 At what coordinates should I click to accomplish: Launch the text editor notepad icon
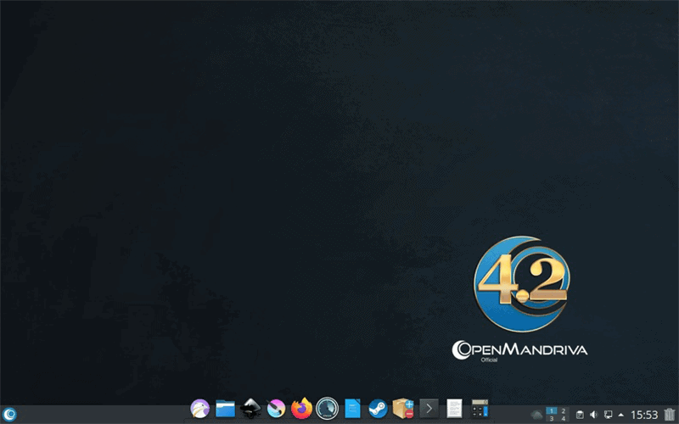click(x=455, y=410)
